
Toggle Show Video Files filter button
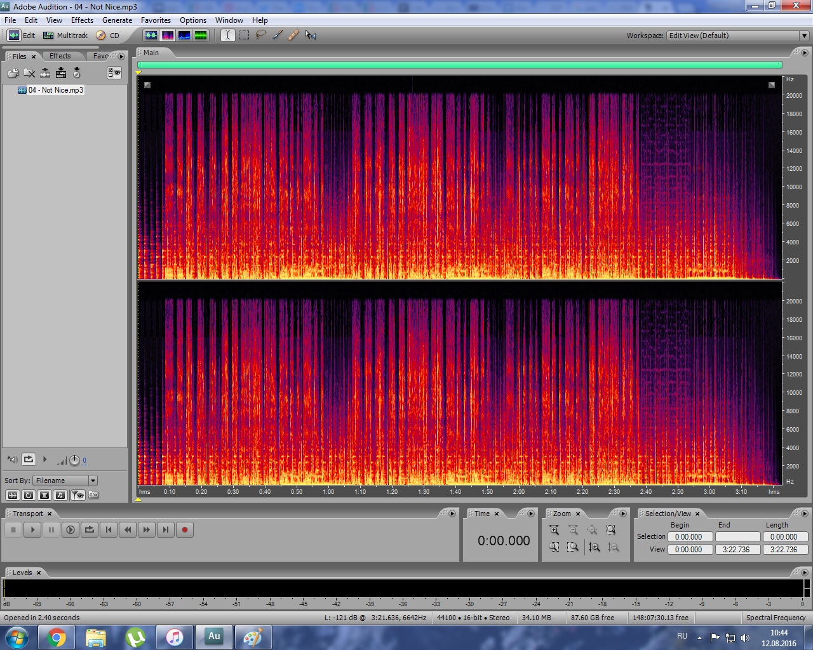click(x=44, y=495)
